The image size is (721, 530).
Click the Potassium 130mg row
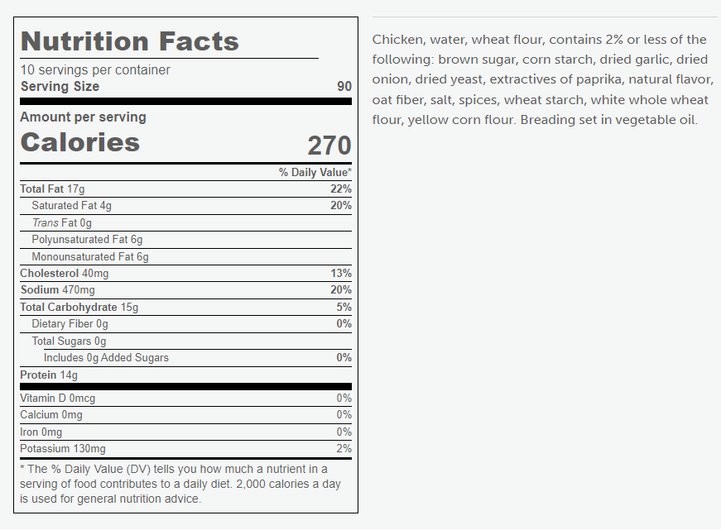click(185, 449)
